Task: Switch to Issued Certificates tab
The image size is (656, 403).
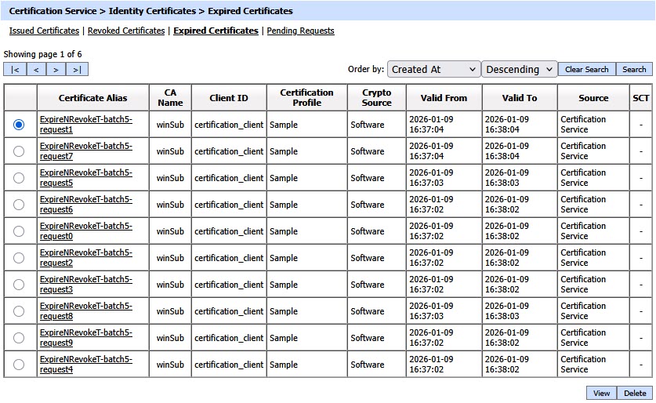Action: click(44, 31)
